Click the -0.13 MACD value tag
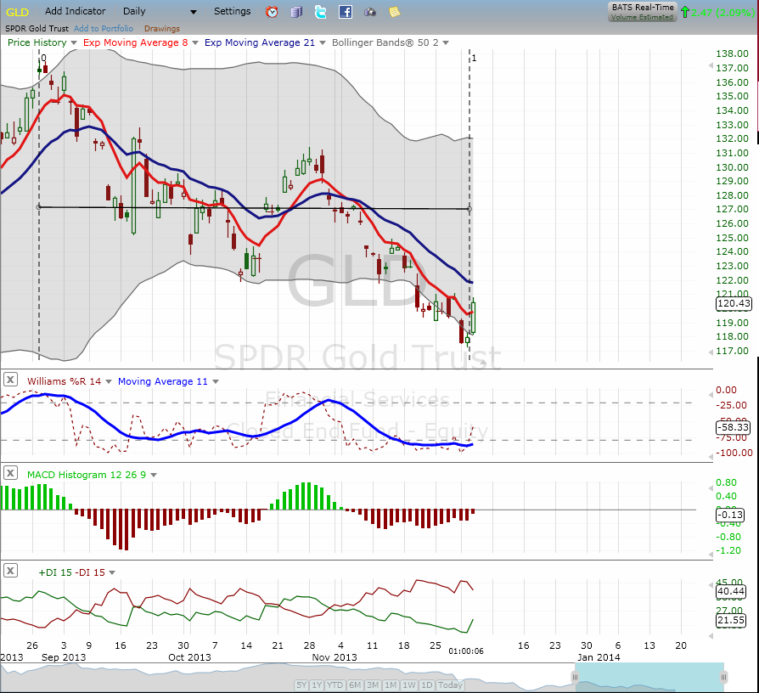Screen dimensions: 759x693 tap(730, 515)
